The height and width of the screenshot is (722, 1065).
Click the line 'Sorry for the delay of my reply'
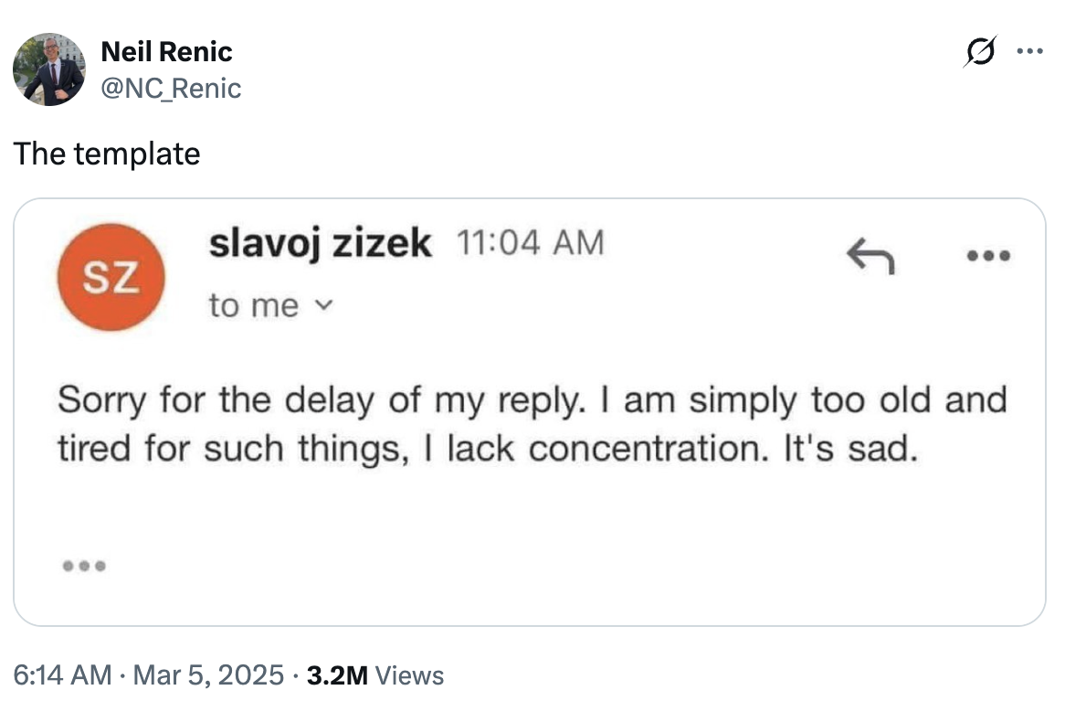[x=321, y=399]
